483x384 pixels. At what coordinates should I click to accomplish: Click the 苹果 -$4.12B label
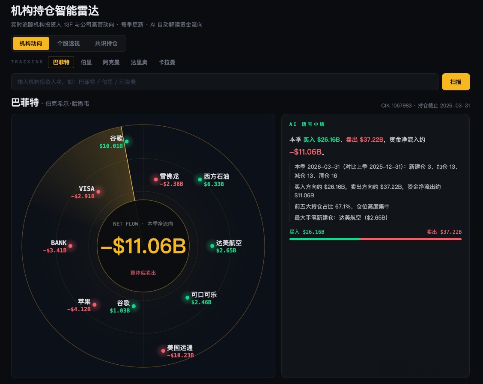tap(79, 305)
